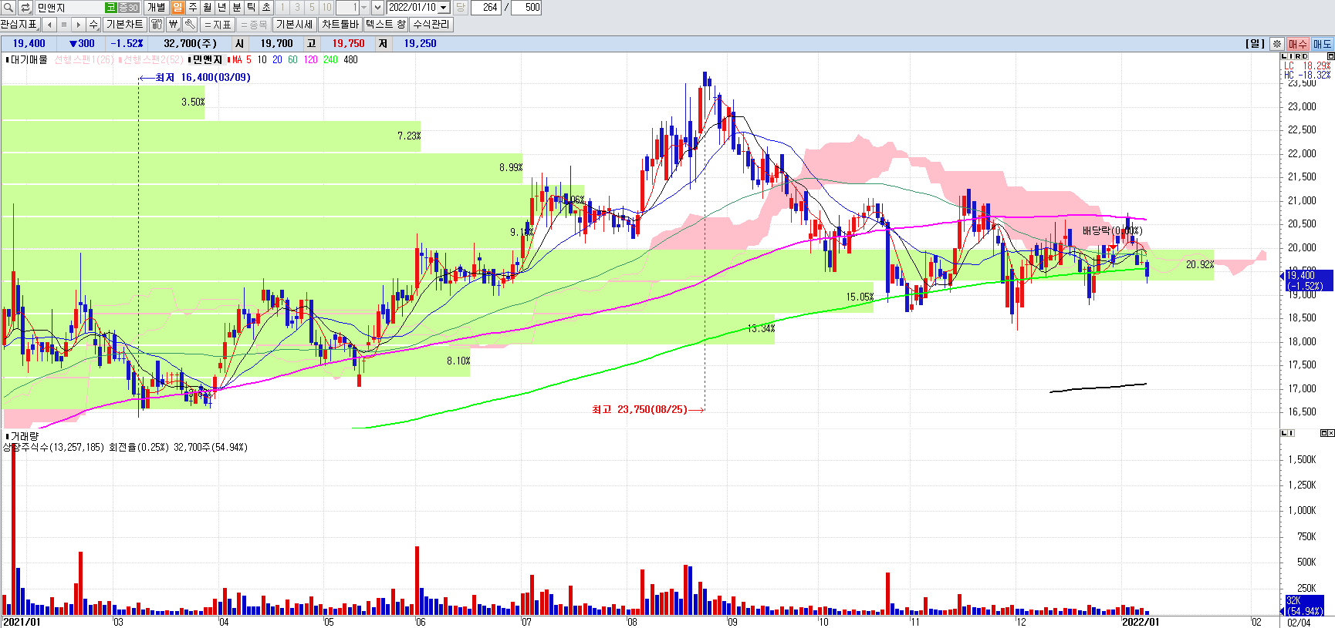Open the =지표 indicator menu

(x=218, y=25)
